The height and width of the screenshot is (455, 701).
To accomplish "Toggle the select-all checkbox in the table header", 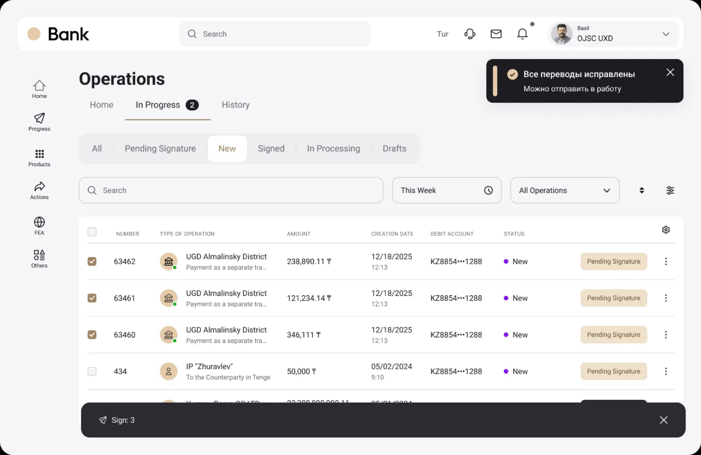I will click(x=92, y=232).
